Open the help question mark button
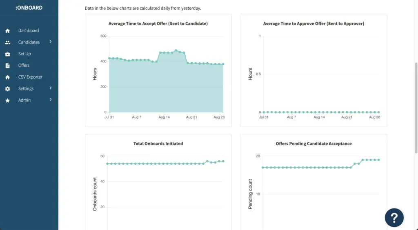Image resolution: width=418 pixels, height=230 pixels. [x=394, y=218]
